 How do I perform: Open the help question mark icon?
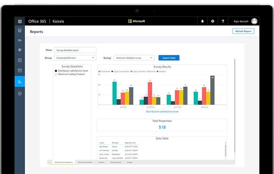pyautogui.click(x=223, y=21)
